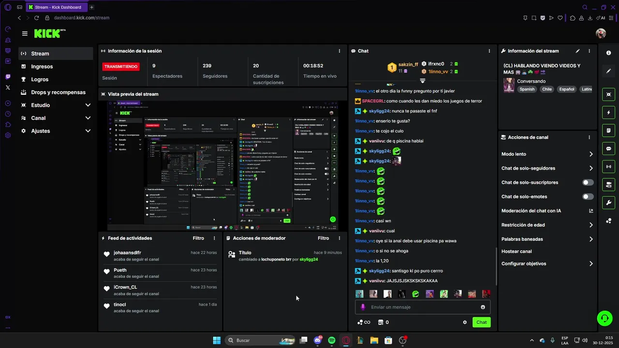The width and height of the screenshot is (619, 348).
Task: Open a new browser tab
Action: point(92,7)
